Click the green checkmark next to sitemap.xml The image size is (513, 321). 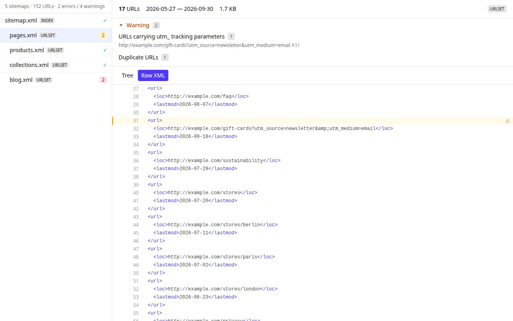105,20
